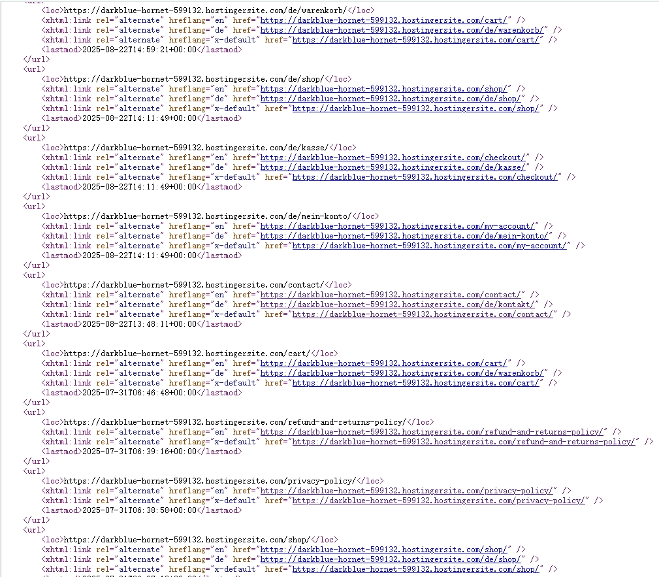The image size is (659, 577).
Task: Click the lastmod value 2025-07-31T06:38:58+00:00
Action: 139,510
